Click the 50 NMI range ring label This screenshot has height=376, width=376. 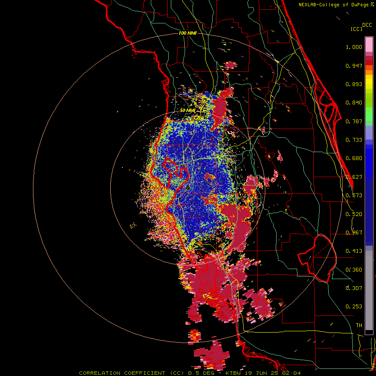tap(188, 111)
